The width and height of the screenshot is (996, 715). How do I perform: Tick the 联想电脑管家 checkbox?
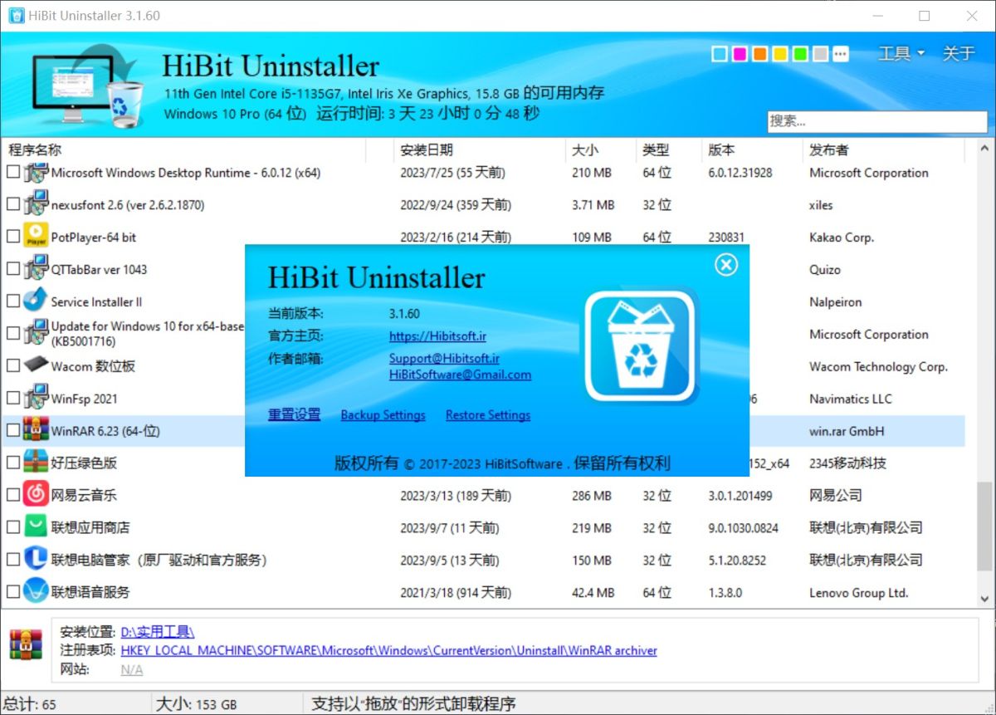(13, 560)
